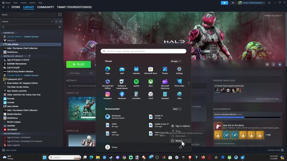Open Microsoft Clipchamp app
Screen dimensions: 287x161
tap(165, 84)
